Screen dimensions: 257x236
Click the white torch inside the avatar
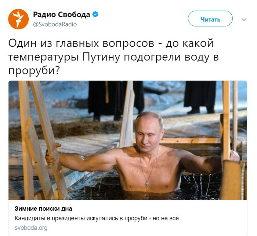pyautogui.click(x=18, y=19)
